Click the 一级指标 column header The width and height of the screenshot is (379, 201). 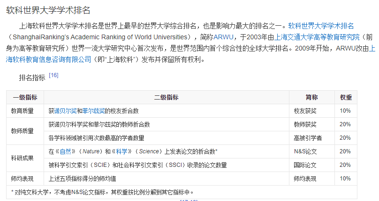point(25,97)
